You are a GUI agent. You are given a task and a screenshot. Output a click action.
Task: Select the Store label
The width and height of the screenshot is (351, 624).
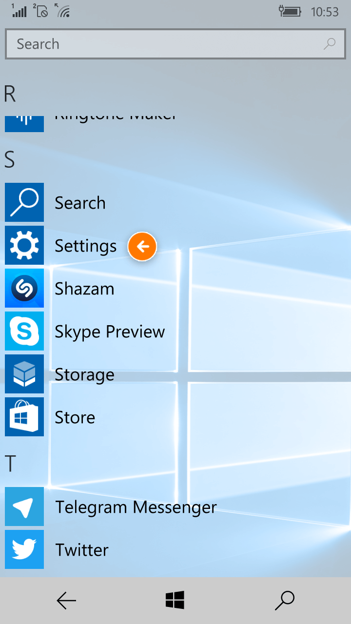75,417
